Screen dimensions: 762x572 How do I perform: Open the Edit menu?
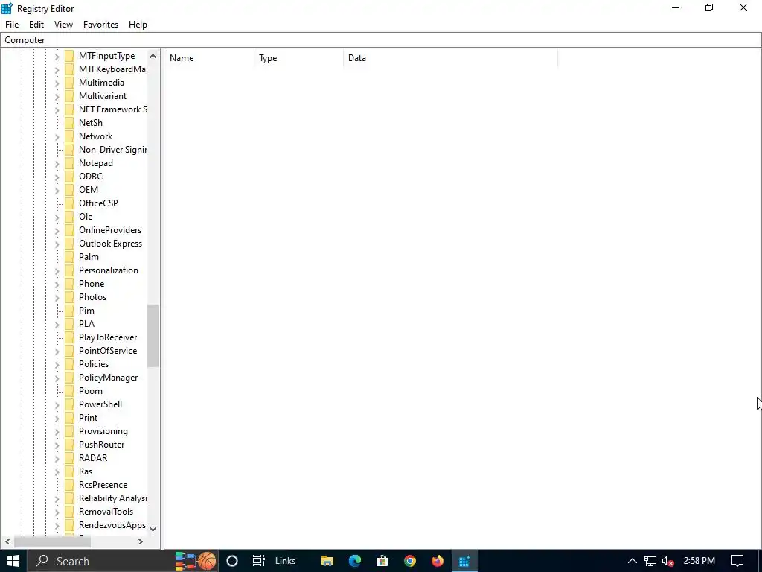(36, 25)
